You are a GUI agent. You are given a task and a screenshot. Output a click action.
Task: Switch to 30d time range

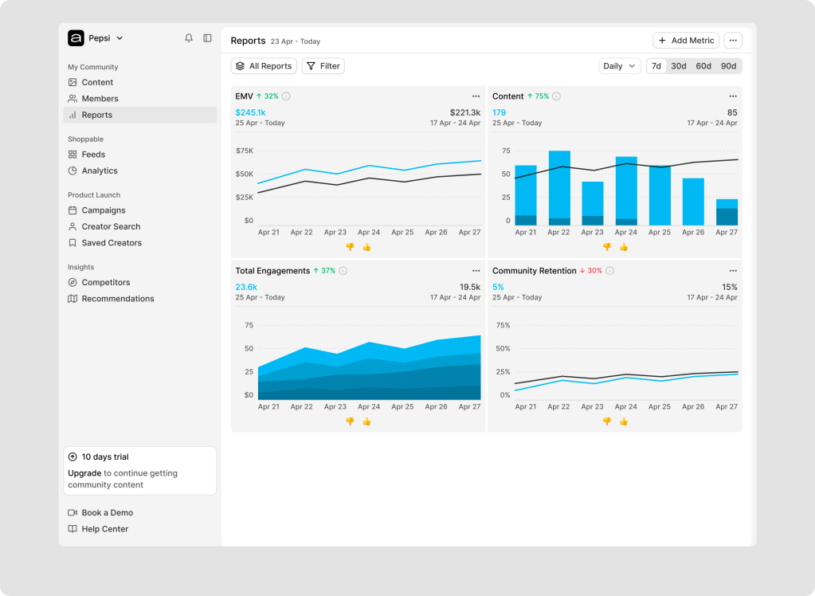point(679,66)
